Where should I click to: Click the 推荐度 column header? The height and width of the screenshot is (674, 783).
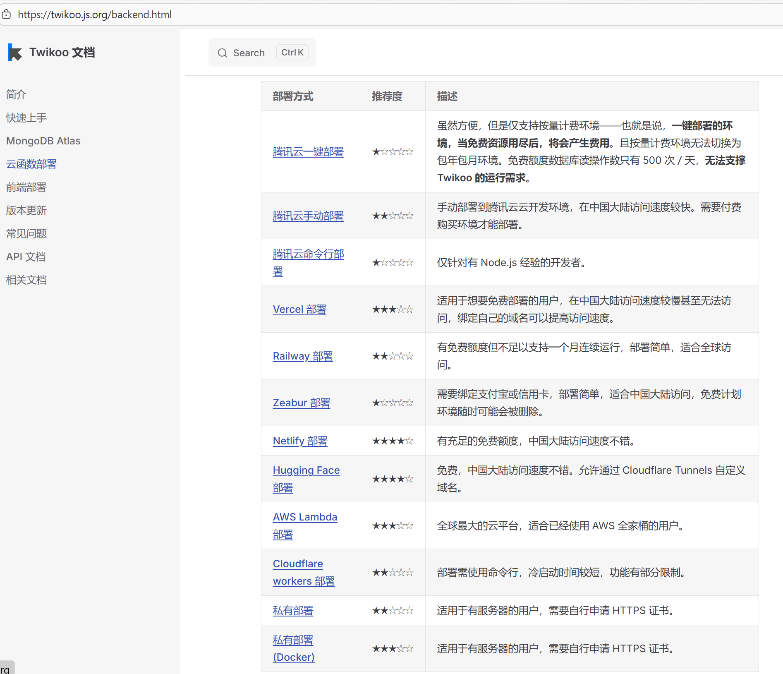coord(387,96)
